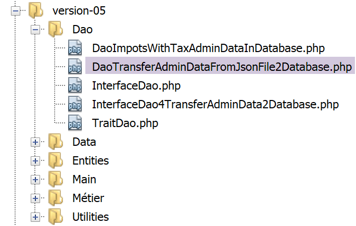Image resolution: width=356 pixels, height=226 pixels.
Task: Click the Entities folder icon
Action: pos(55,160)
